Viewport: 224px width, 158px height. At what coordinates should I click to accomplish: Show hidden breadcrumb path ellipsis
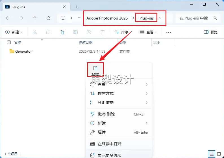[80, 18]
